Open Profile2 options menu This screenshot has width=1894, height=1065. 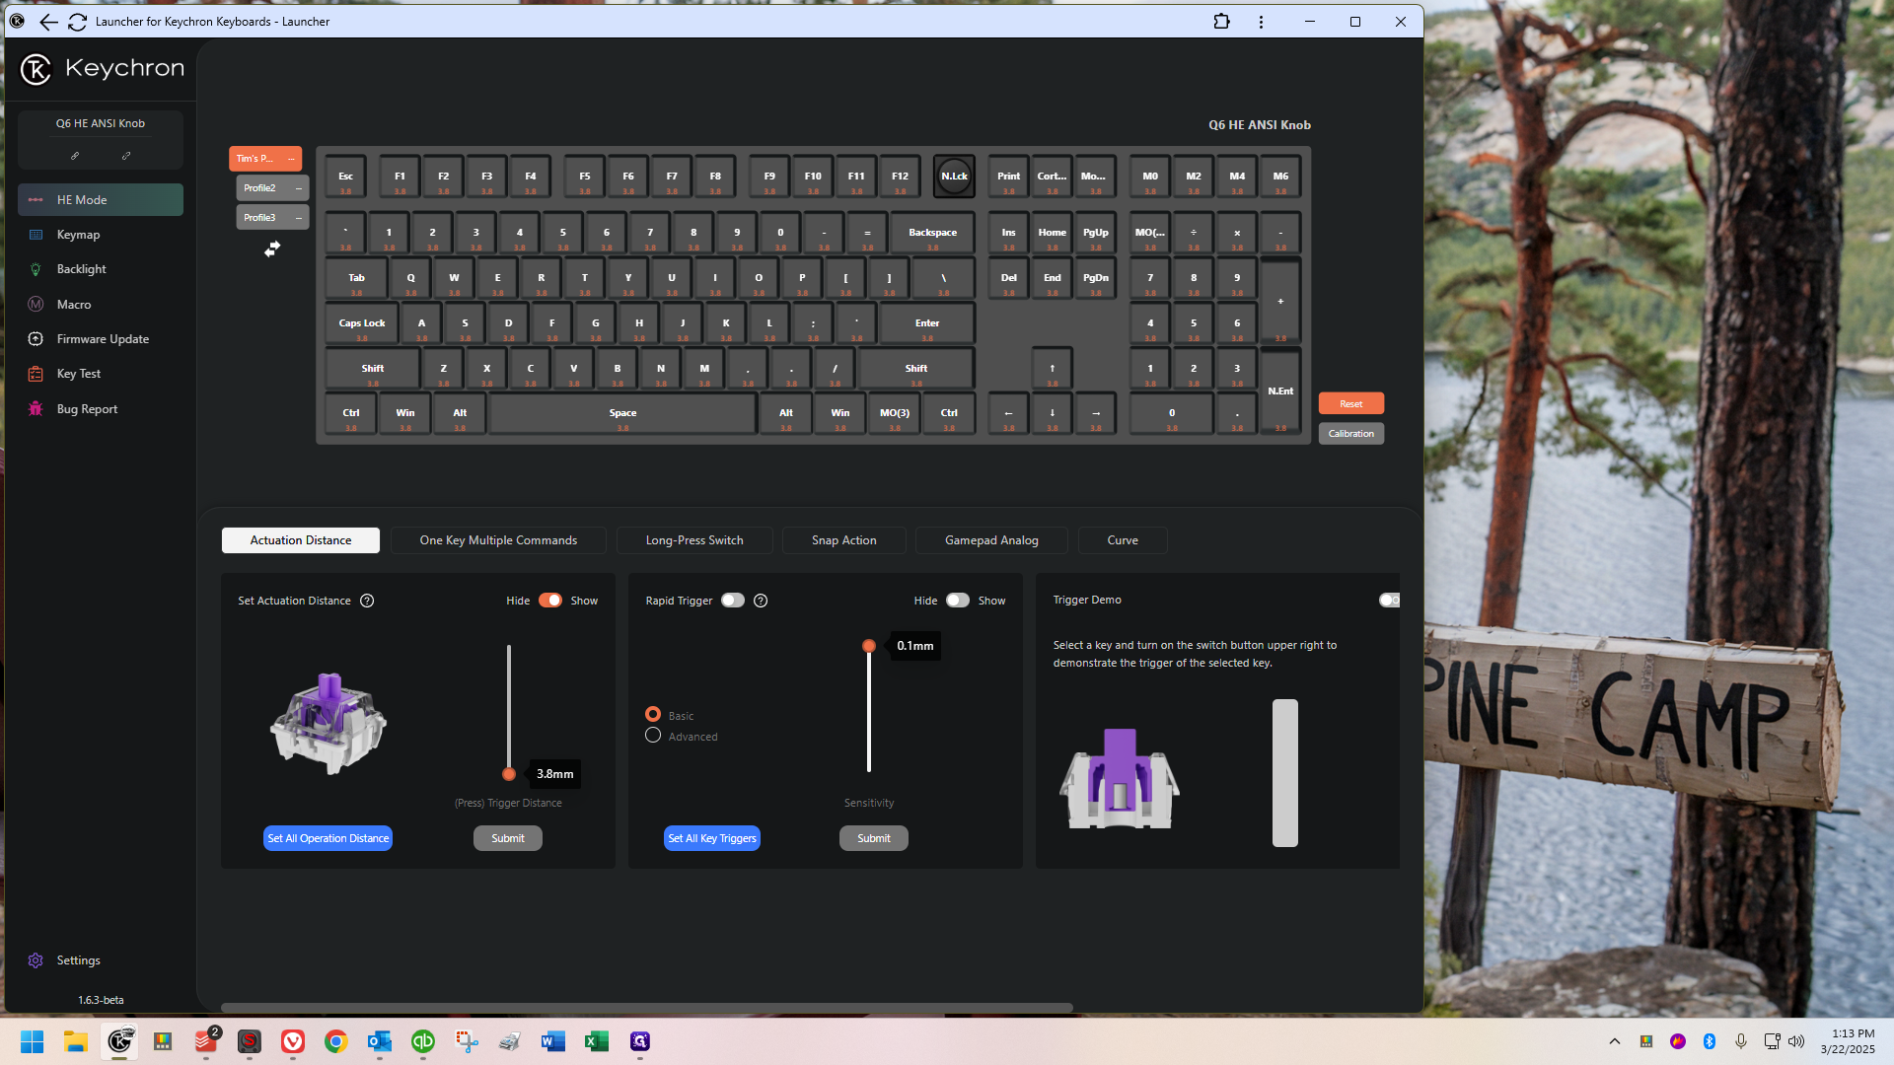[x=299, y=188]
